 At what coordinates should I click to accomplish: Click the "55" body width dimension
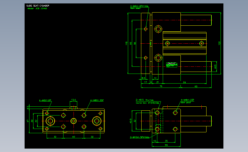[x=166, y=145]
